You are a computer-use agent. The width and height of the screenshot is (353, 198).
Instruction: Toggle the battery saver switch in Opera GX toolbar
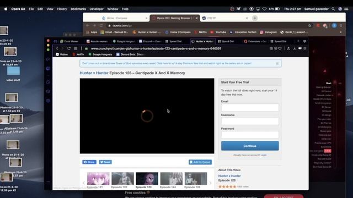300,48
